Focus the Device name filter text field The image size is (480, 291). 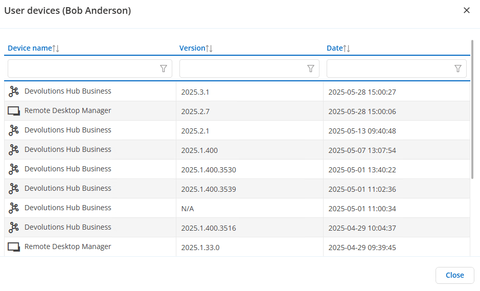[82, 69]
